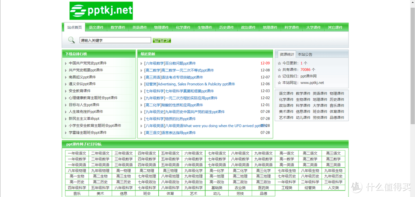415x197 pixels.
Task: Click the pptkj.net site logo
Action: [101, 11]
